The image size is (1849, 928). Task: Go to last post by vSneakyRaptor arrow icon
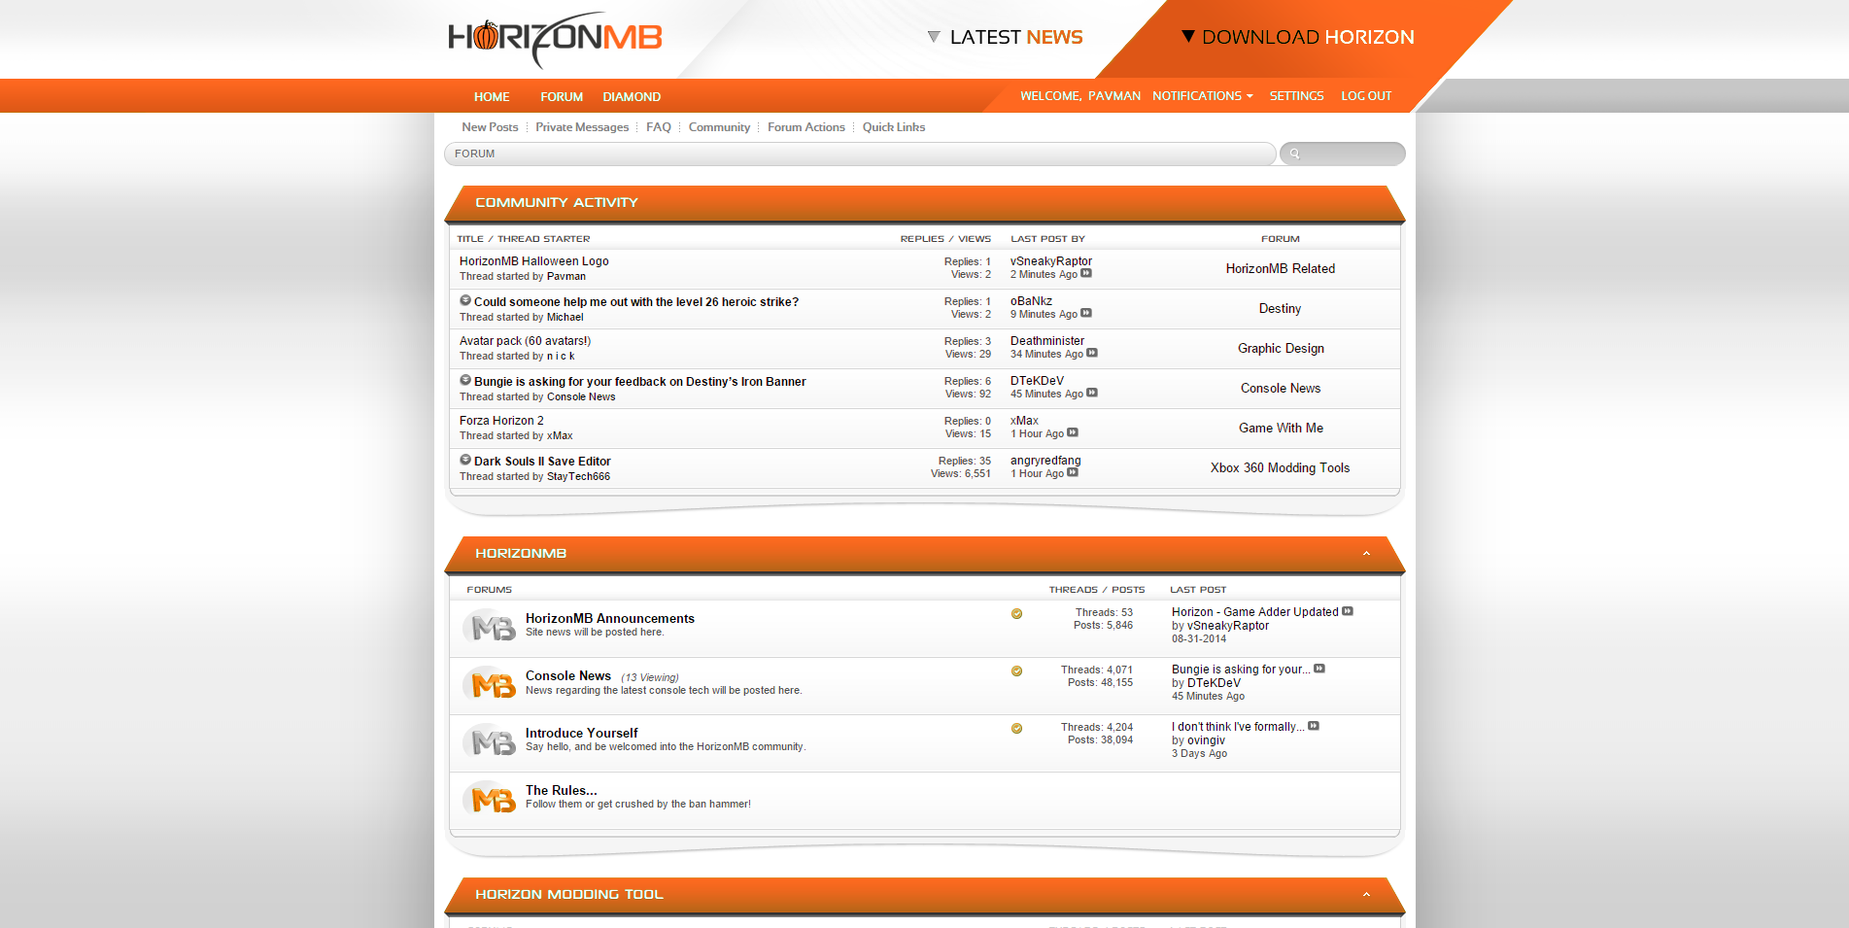pos(1086,274)
